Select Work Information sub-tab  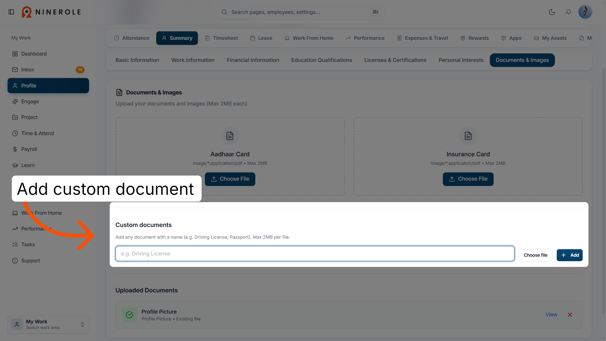click(193, 60)
